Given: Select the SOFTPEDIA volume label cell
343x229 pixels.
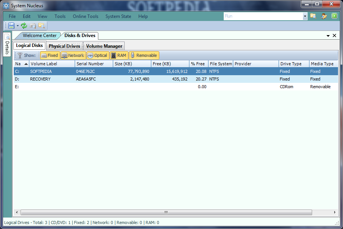Looking at the screenshot, I should point(41,71).
